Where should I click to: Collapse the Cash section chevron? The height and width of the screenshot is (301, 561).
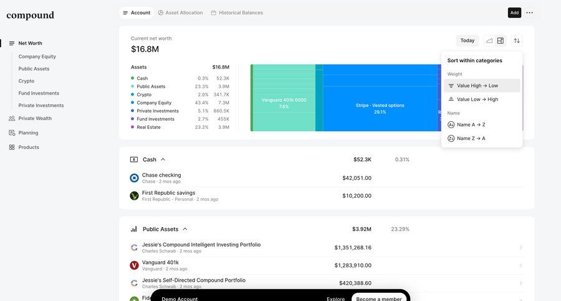tap(163, 160)
